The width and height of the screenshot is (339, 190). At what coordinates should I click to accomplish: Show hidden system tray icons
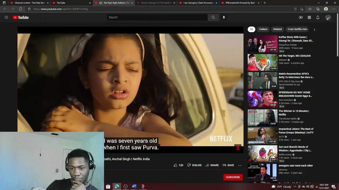point(295,187)
